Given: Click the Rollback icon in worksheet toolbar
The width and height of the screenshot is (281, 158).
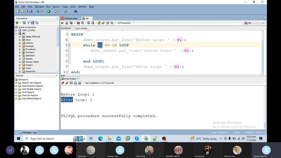Looking at the screenshot, I should coord(93,23).
